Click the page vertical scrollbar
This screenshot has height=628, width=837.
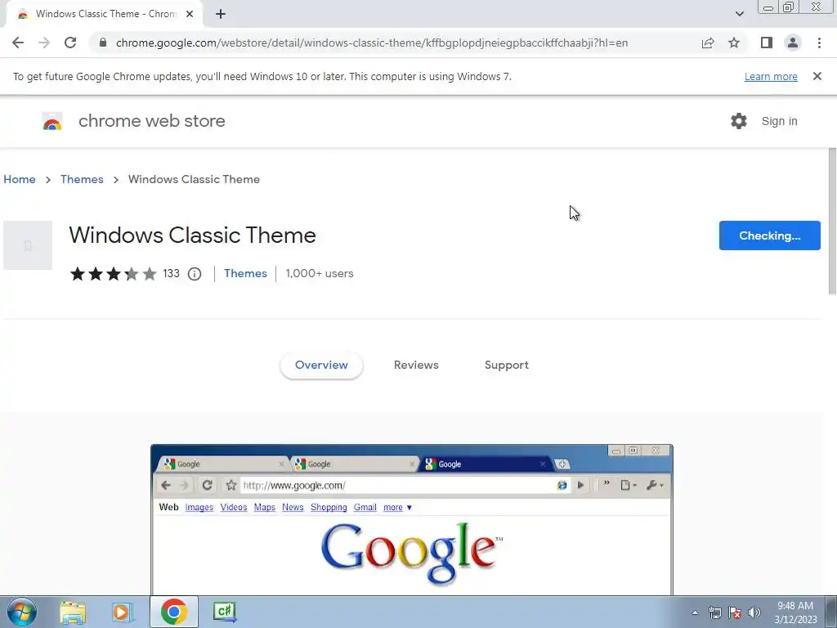coord(832,221)
